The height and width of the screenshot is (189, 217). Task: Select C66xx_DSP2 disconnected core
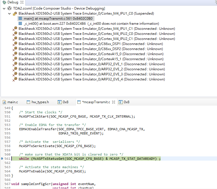coord(91,49)
